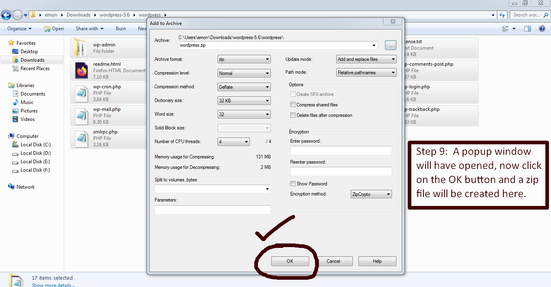The image size is (551, 287).
Task: Open the Compression method dropdown
Action: (244, 87)
